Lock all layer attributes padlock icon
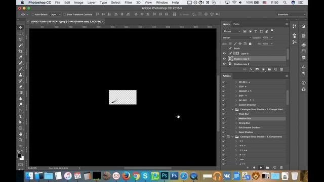 click(x=250, y=44)
